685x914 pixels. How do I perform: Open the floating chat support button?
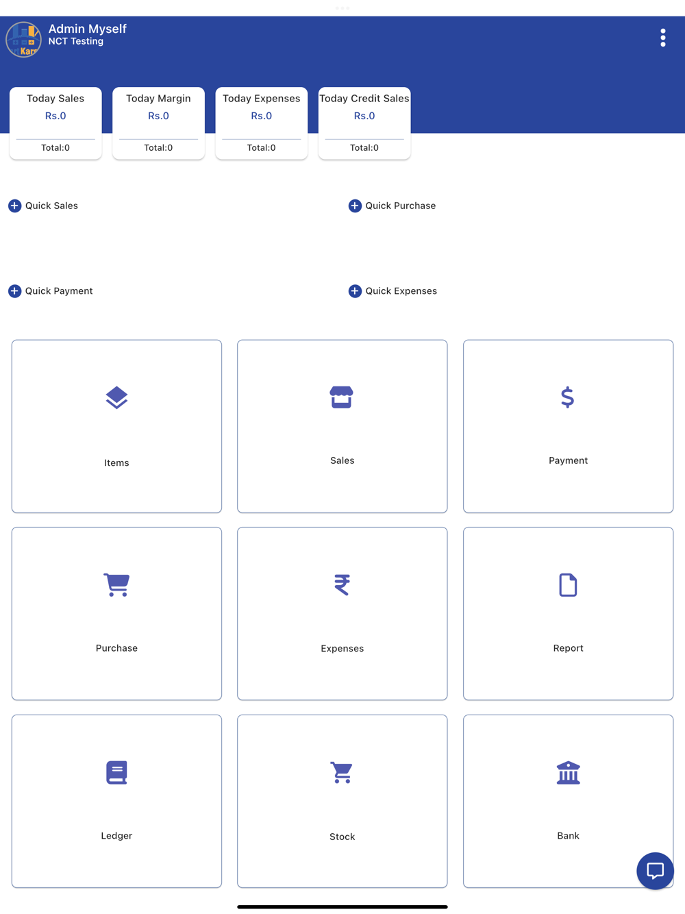tap(655, 871)
